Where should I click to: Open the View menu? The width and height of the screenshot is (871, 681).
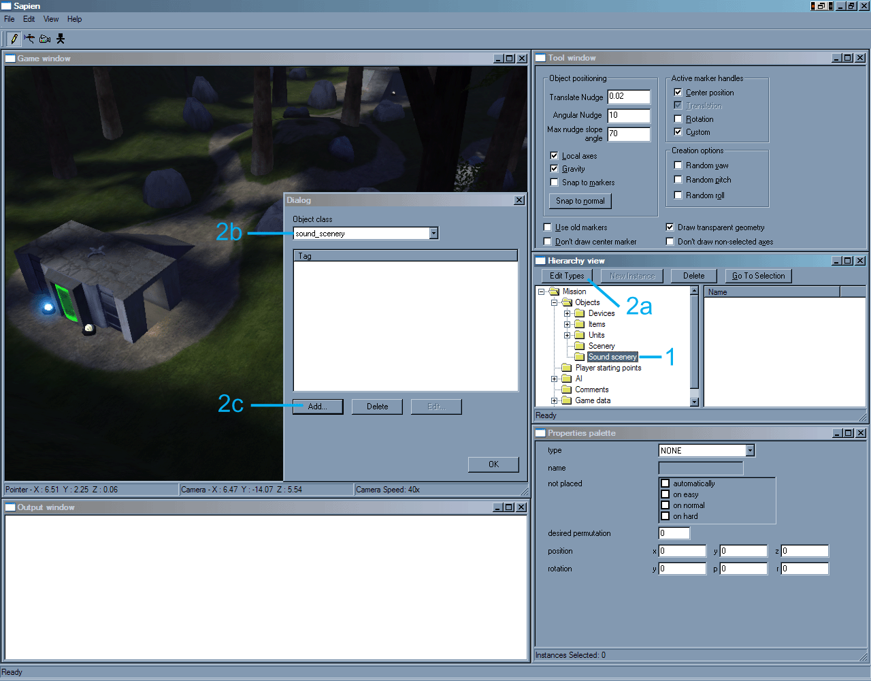[51, 19]
